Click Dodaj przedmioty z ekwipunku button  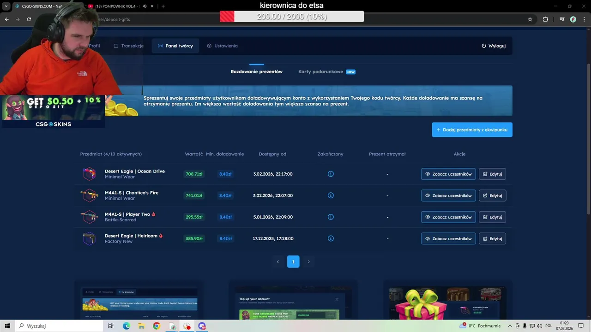(472, 130)
